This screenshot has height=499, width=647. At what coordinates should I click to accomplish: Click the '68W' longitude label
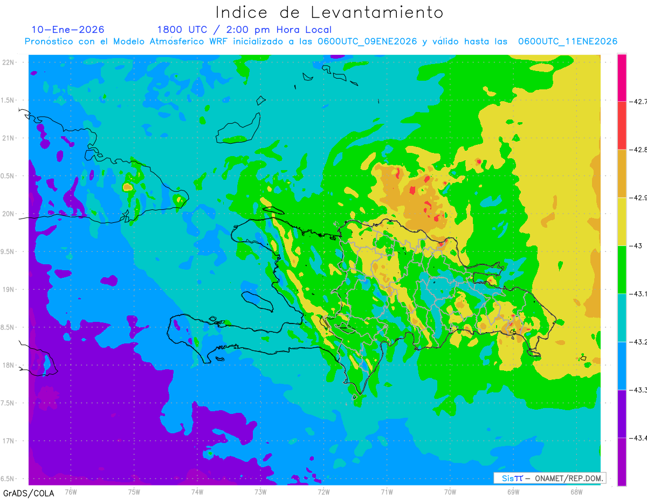[576, 491]
